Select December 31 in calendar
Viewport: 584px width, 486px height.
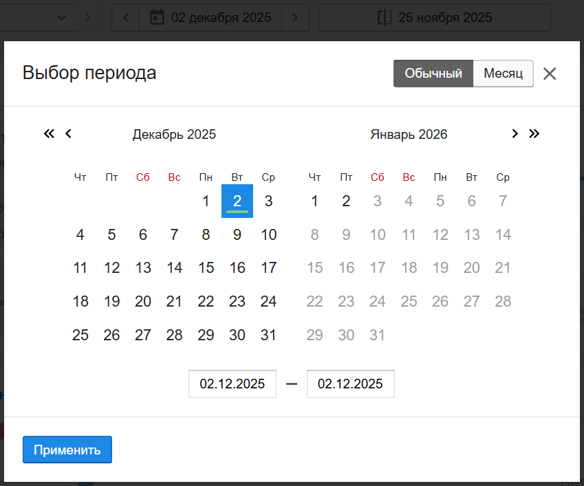point(268,335)
